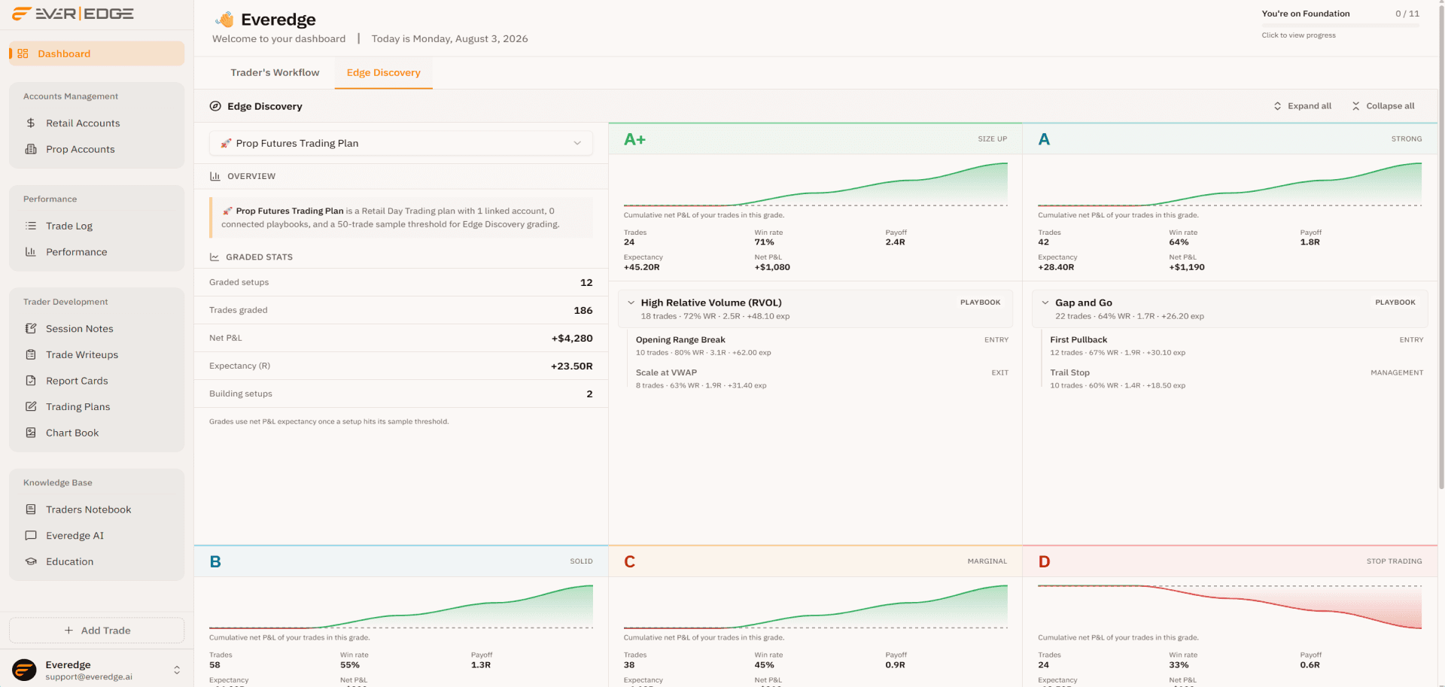Click the A+ grade cumulative P&L chart
The width and height of the screenshot is (1445, 687).
click(816, 184)
